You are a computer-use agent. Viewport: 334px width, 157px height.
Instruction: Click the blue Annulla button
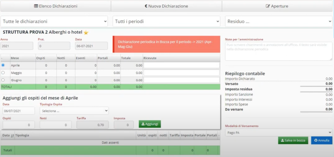point(322,140)
